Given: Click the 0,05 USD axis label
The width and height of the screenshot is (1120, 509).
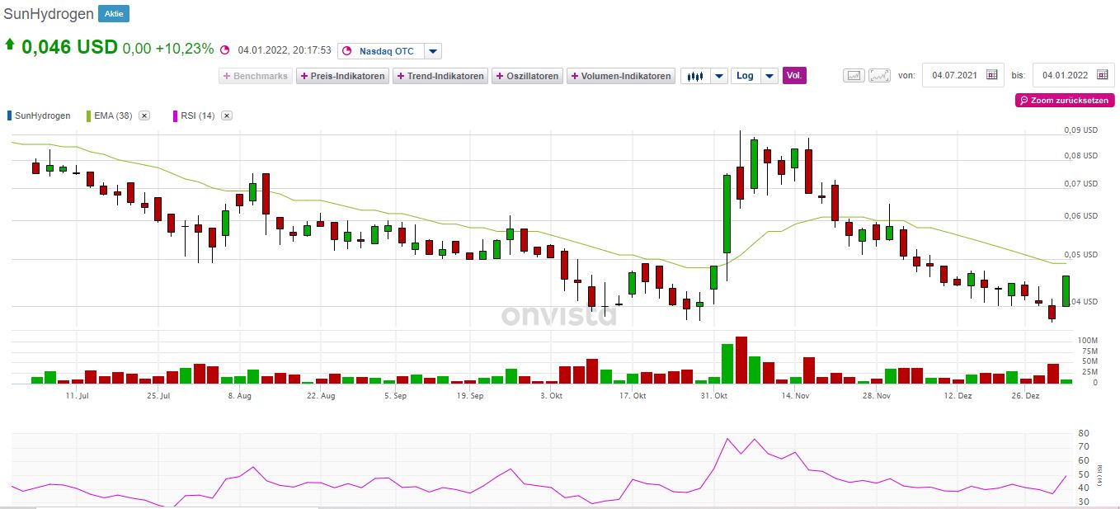Looking at the screenshot, I should pos(1080,255).
